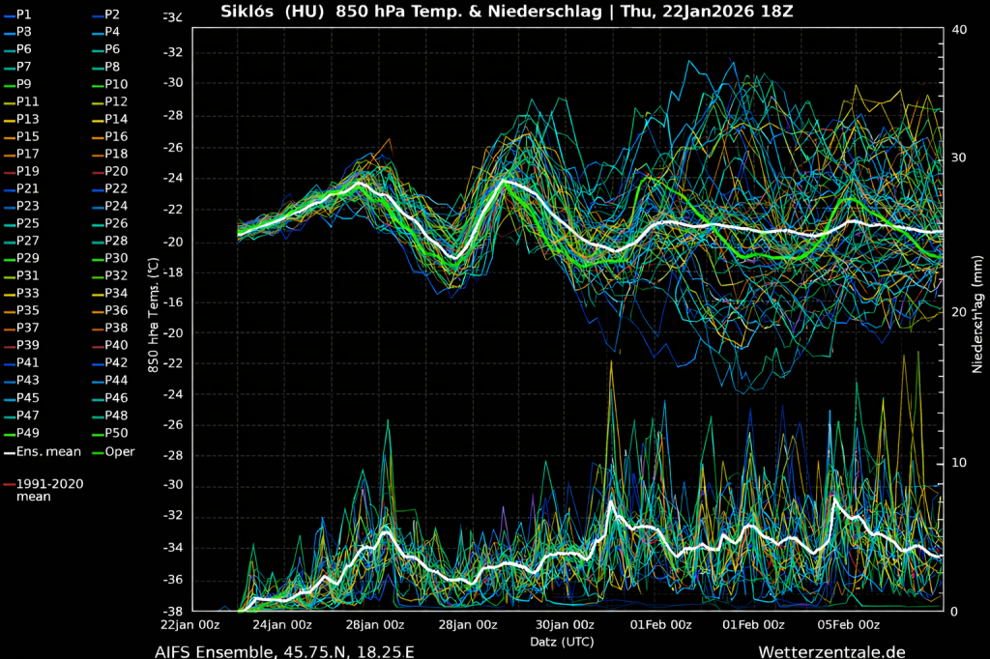
Task: Select the P50 legend line marker
Action: [97, 433]
